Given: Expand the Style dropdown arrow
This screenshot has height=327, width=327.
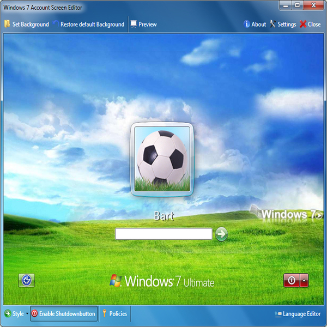Looking at the screenshot, I should [27, 314].
